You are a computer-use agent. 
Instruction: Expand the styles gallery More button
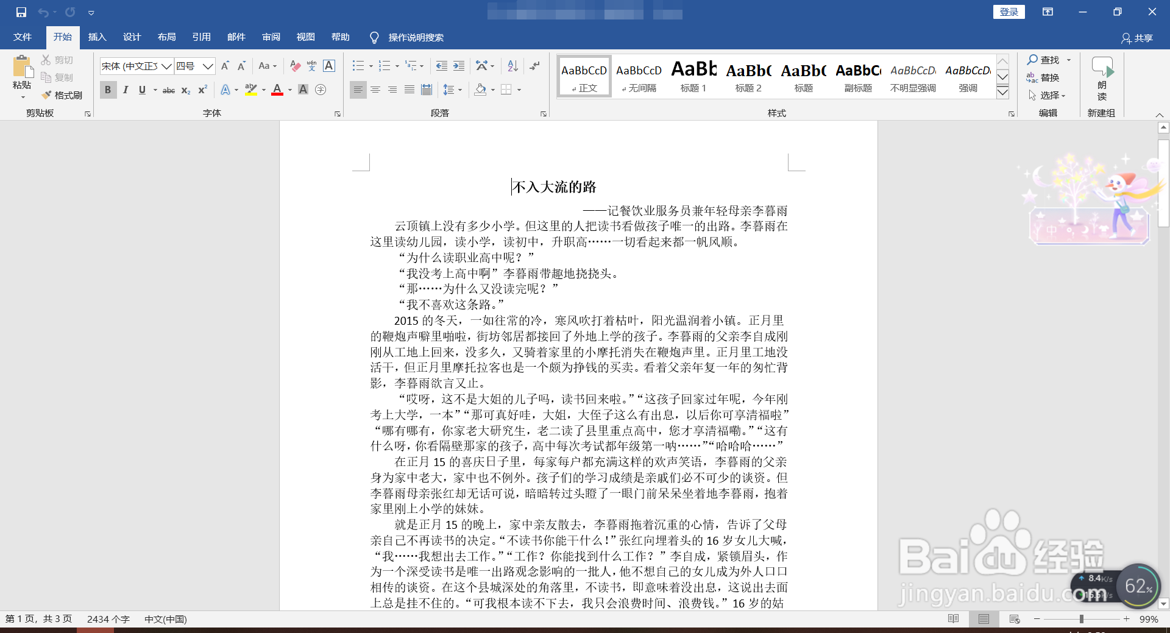(1002, 92)
